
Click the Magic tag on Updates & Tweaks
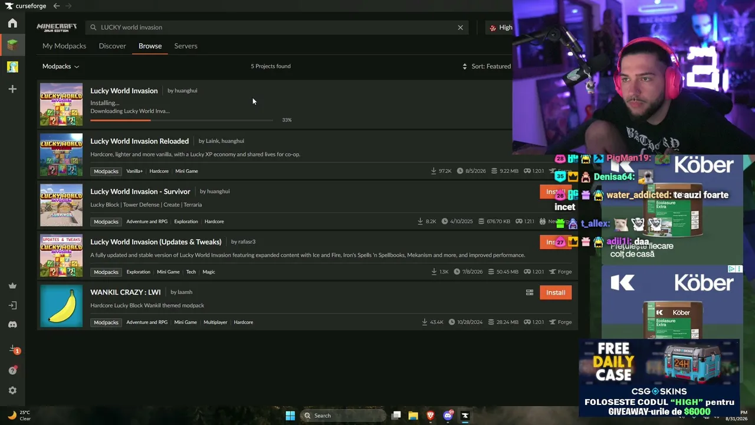coord(209,272)
